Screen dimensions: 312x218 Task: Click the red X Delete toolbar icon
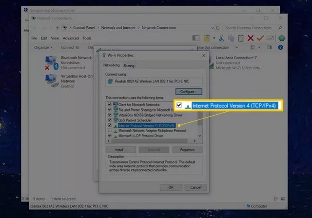click(x=250, y=38)
